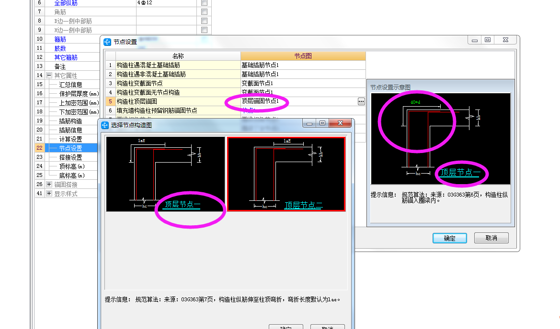Select row 构造柱顶层锚固
The image size is (560, 329).
(x=178, y=101)
